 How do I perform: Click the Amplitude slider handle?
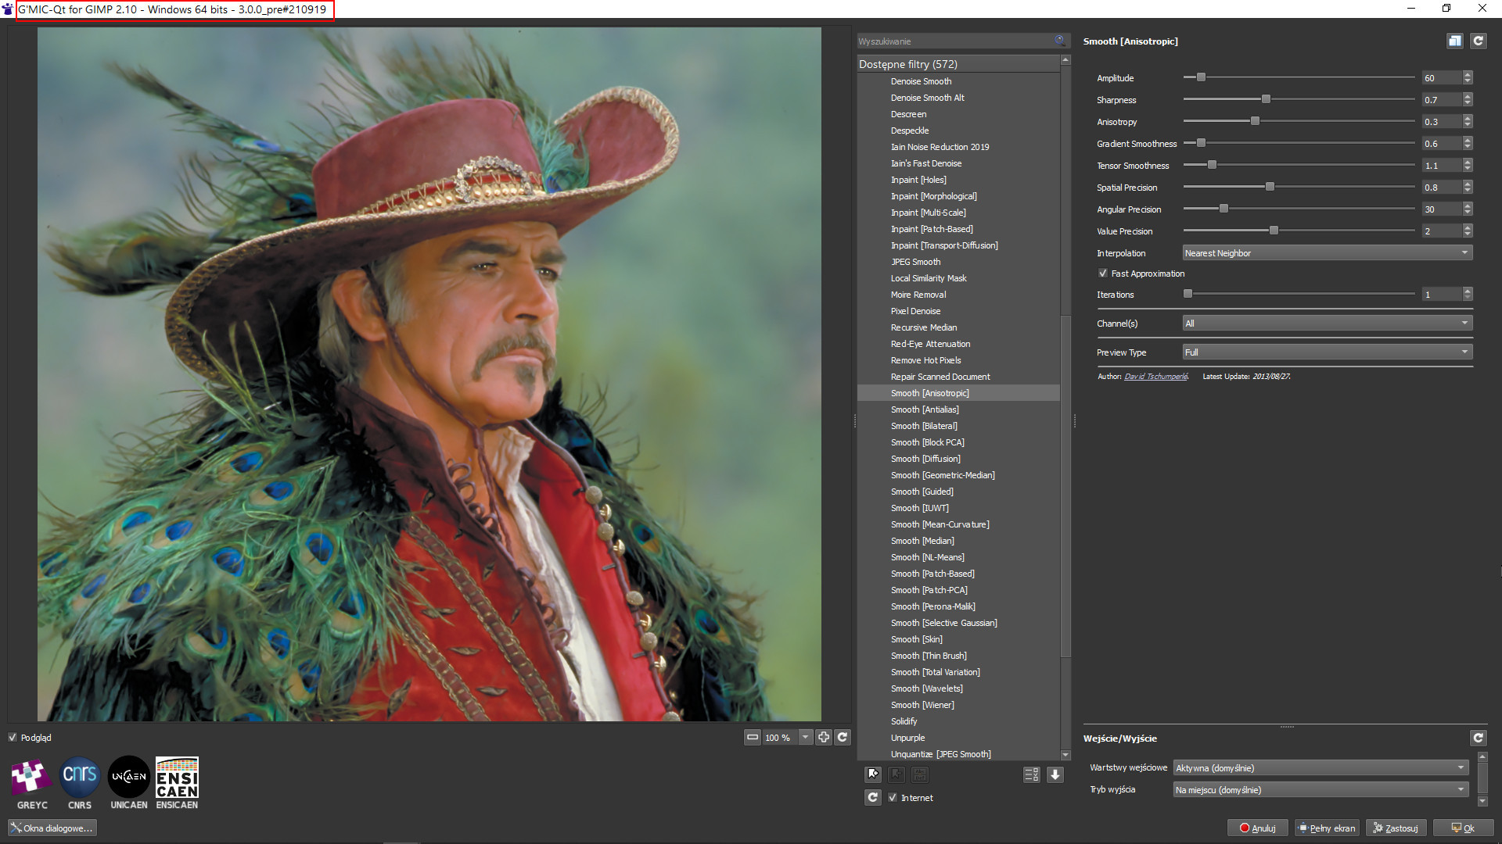[1201, 77]
